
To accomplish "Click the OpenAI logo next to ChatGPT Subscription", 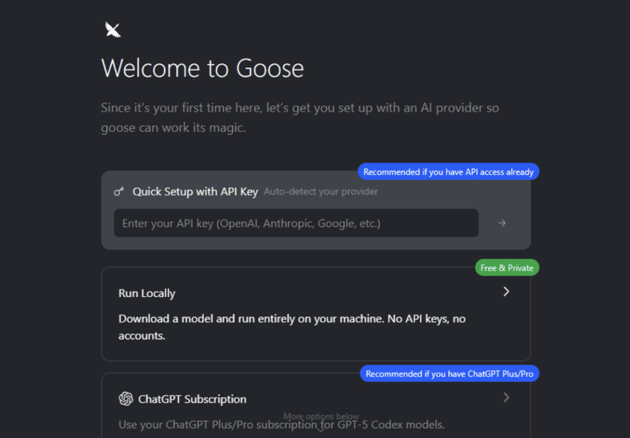I will [x=125, y=399].
